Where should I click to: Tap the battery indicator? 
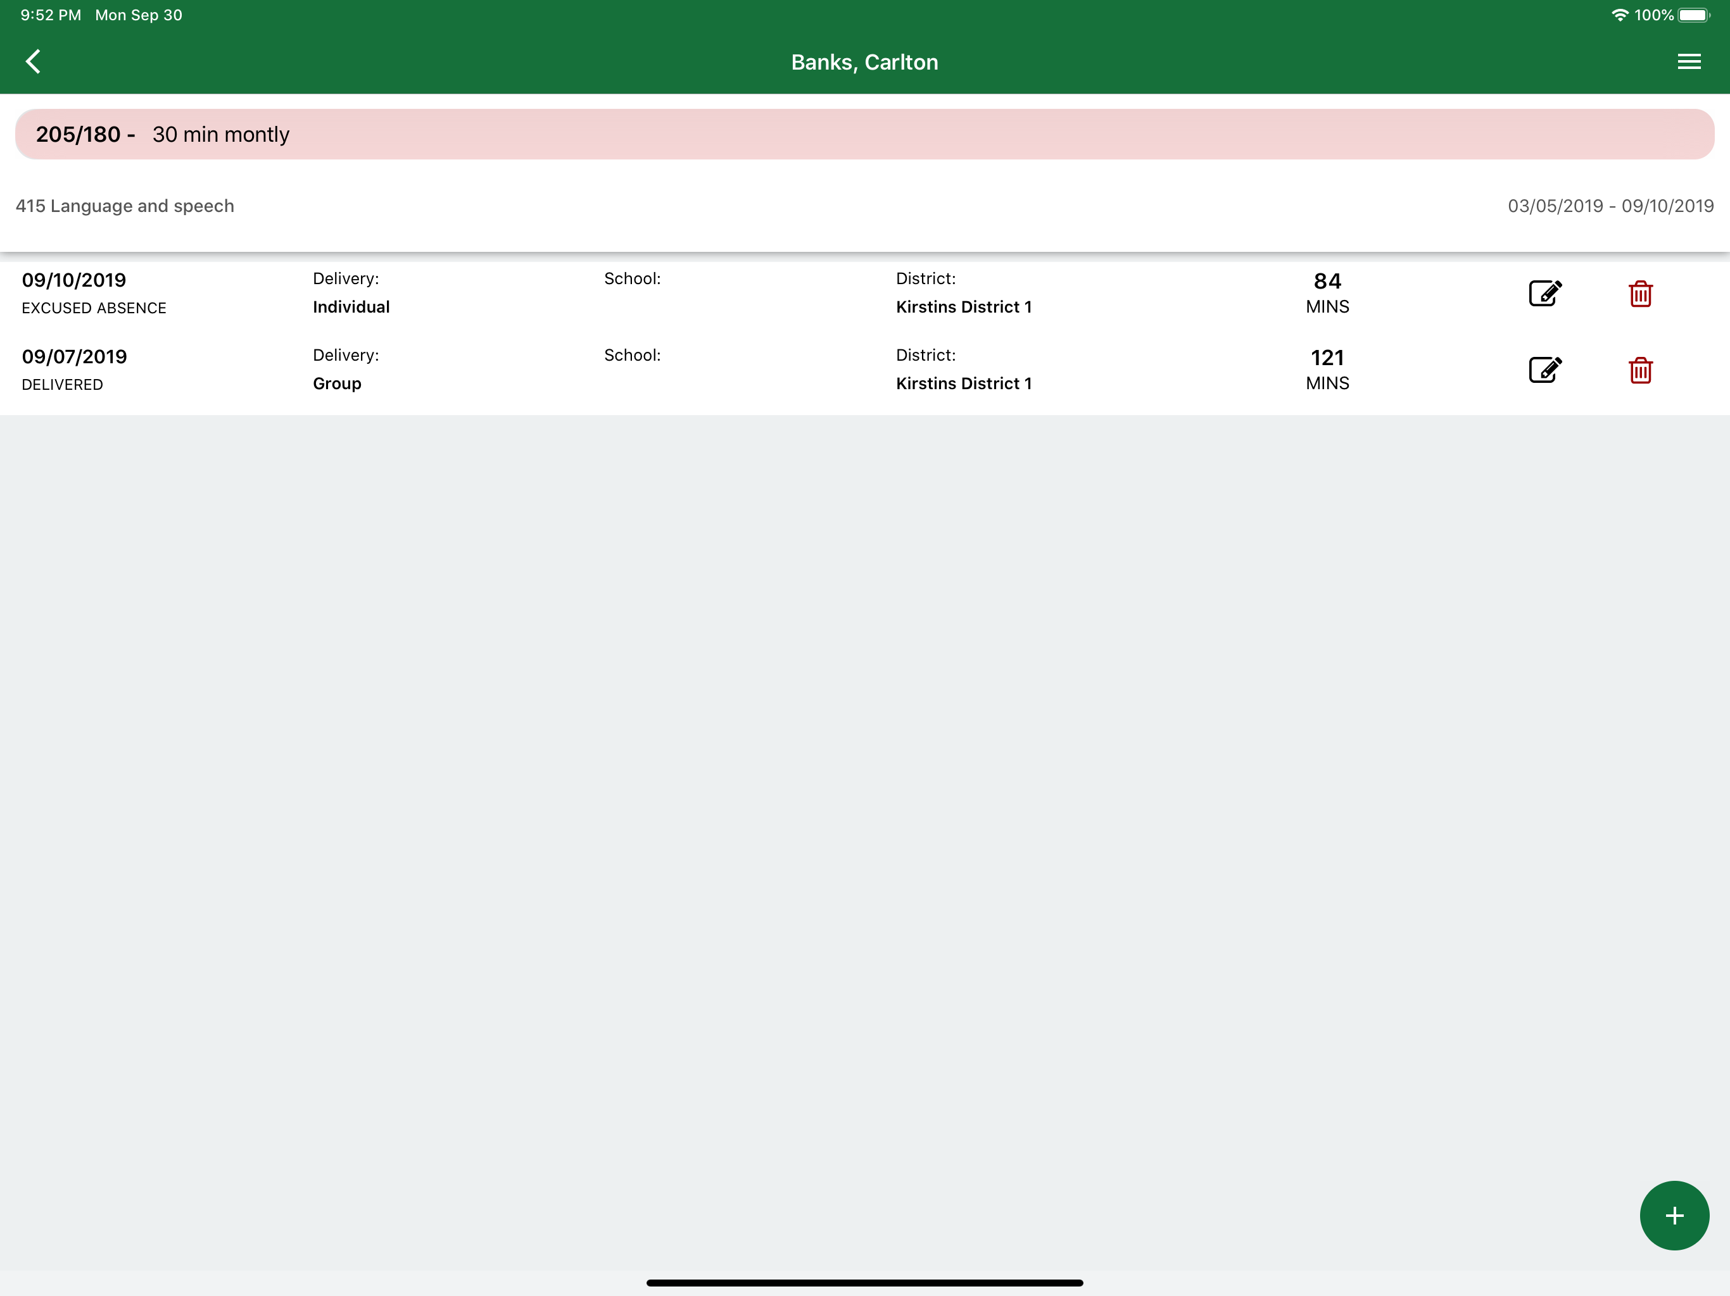pyautogui.click(x=1694, y=15)
